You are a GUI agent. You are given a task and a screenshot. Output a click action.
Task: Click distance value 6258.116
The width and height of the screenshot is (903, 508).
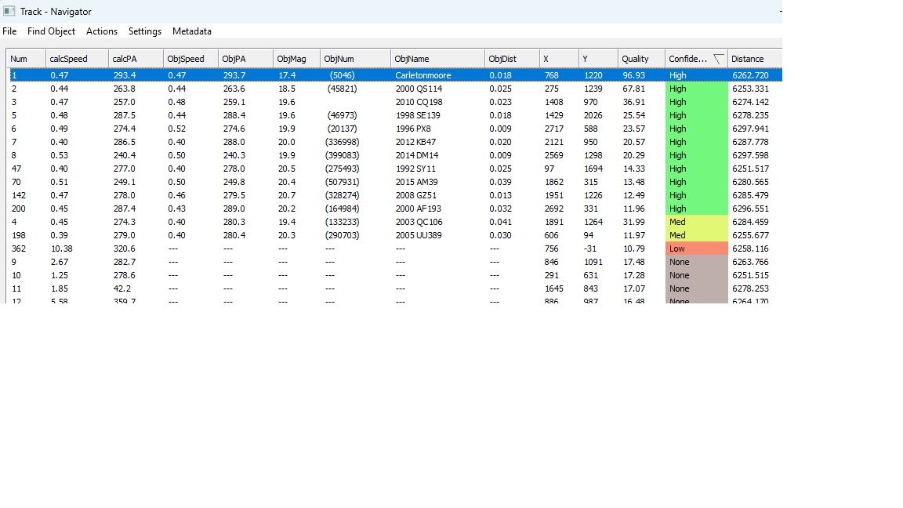(750, 249)
